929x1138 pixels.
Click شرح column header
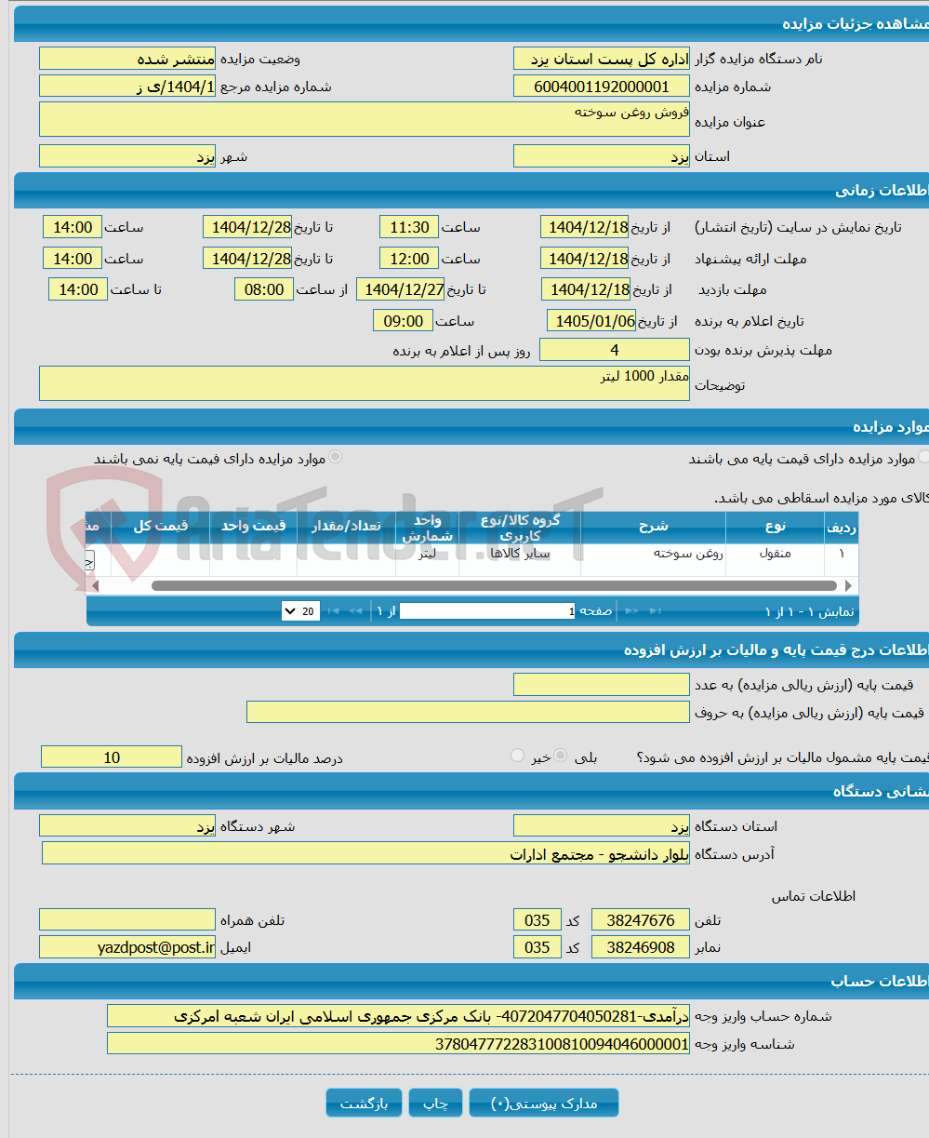click(x=653, y=527)
